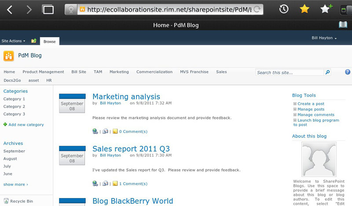This screenshot has height=206, width=352.
Task: Click the comment icon under Marketing analysis
Action: [x=115, y=131]
